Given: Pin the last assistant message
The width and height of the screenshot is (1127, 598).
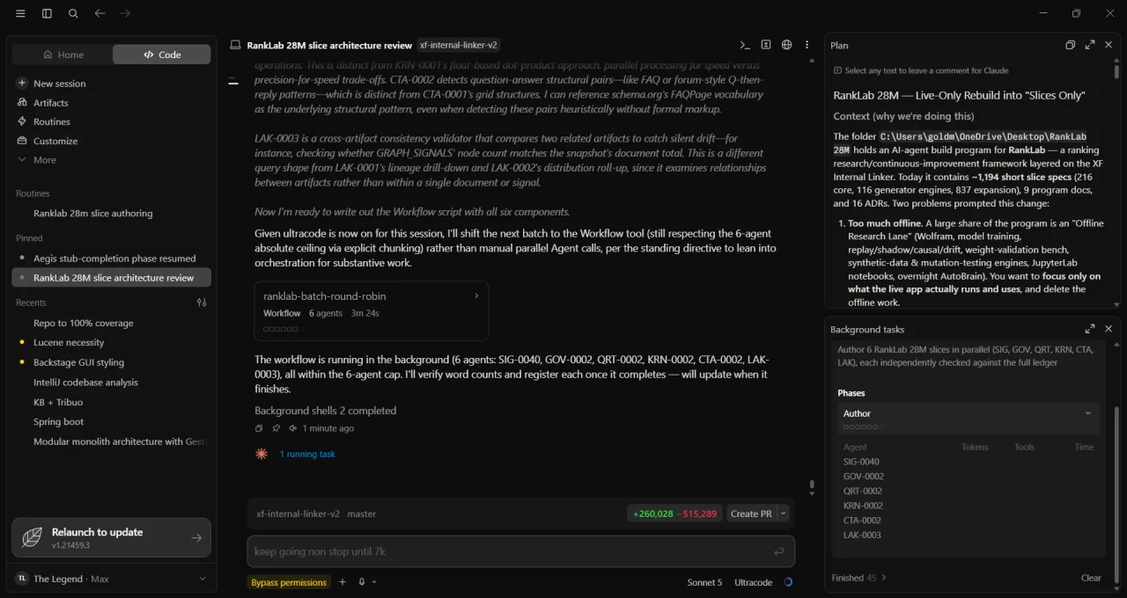Looking at the screenshot, I should [x=276, y=428].
